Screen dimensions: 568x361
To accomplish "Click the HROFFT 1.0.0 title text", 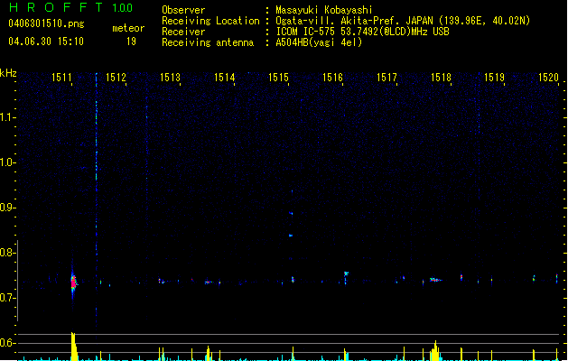I will pyautogui.click(x=70, y=7).
